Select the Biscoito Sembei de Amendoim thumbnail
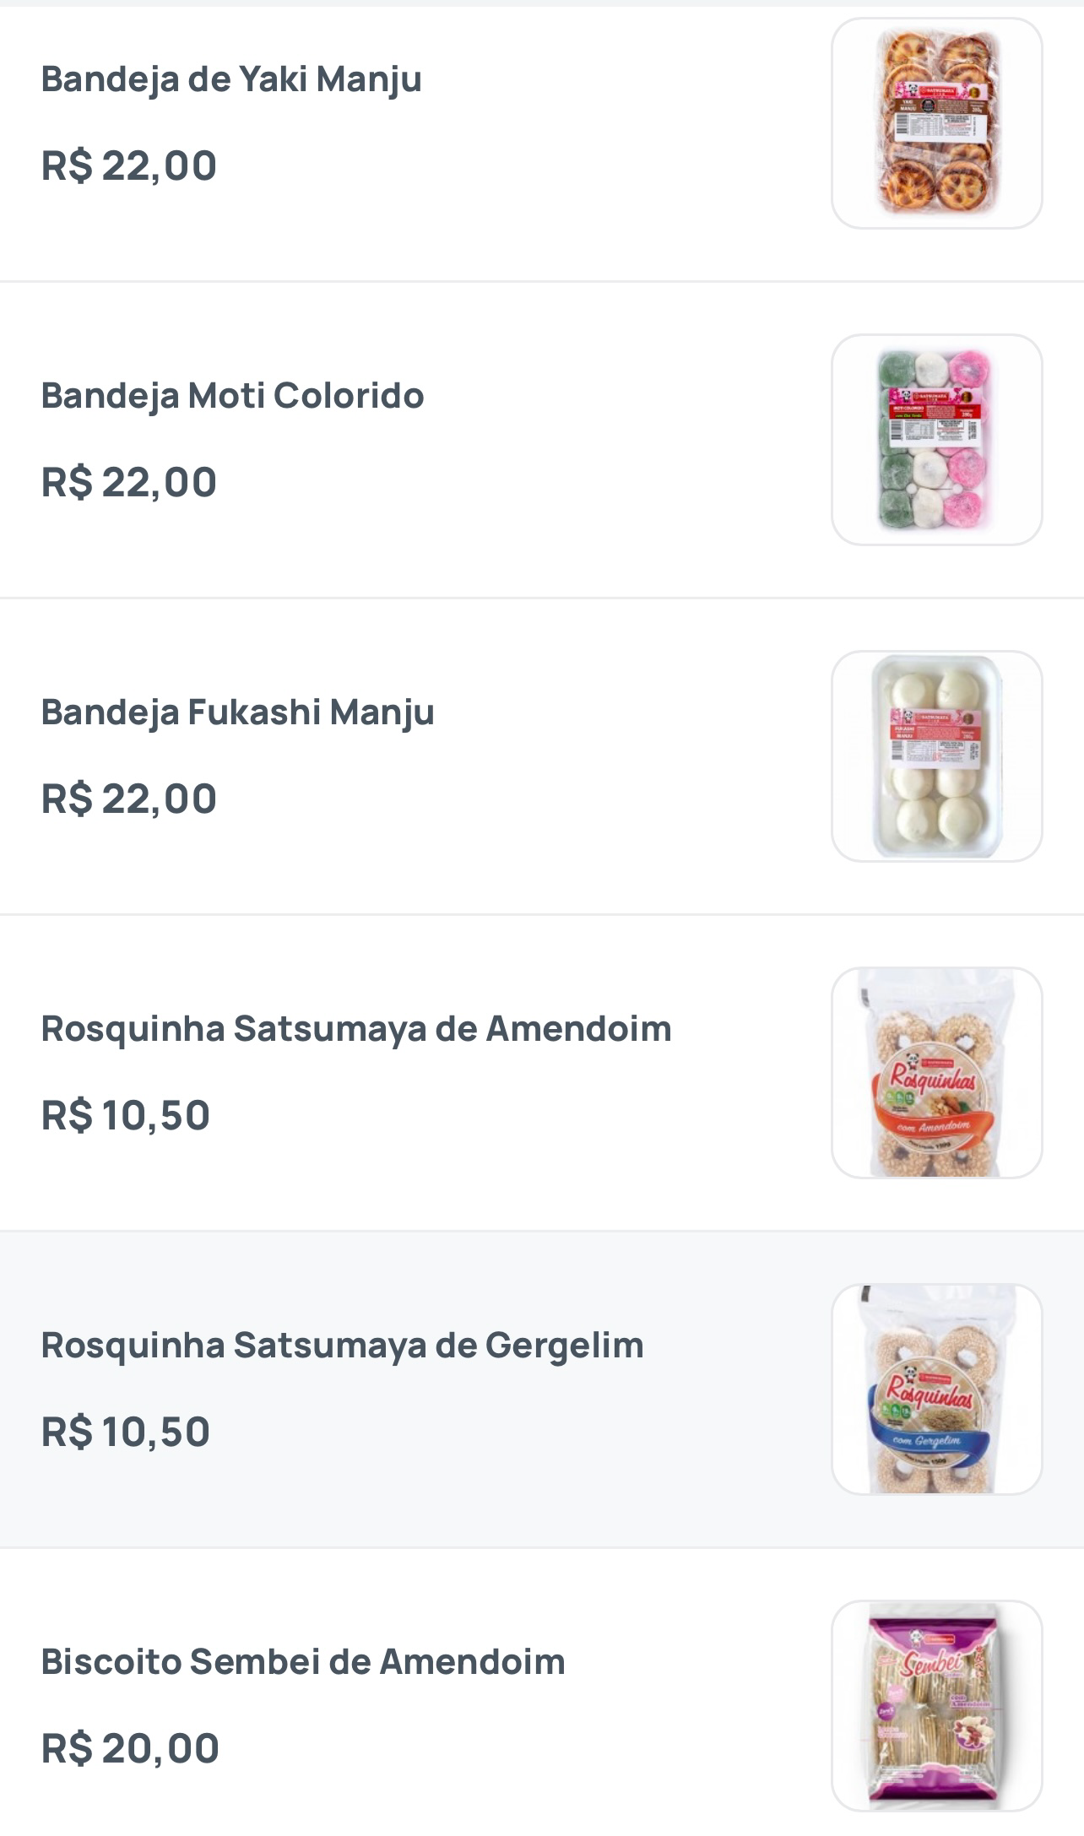Screen dimensions: 1084x1836 point(936,1706)
